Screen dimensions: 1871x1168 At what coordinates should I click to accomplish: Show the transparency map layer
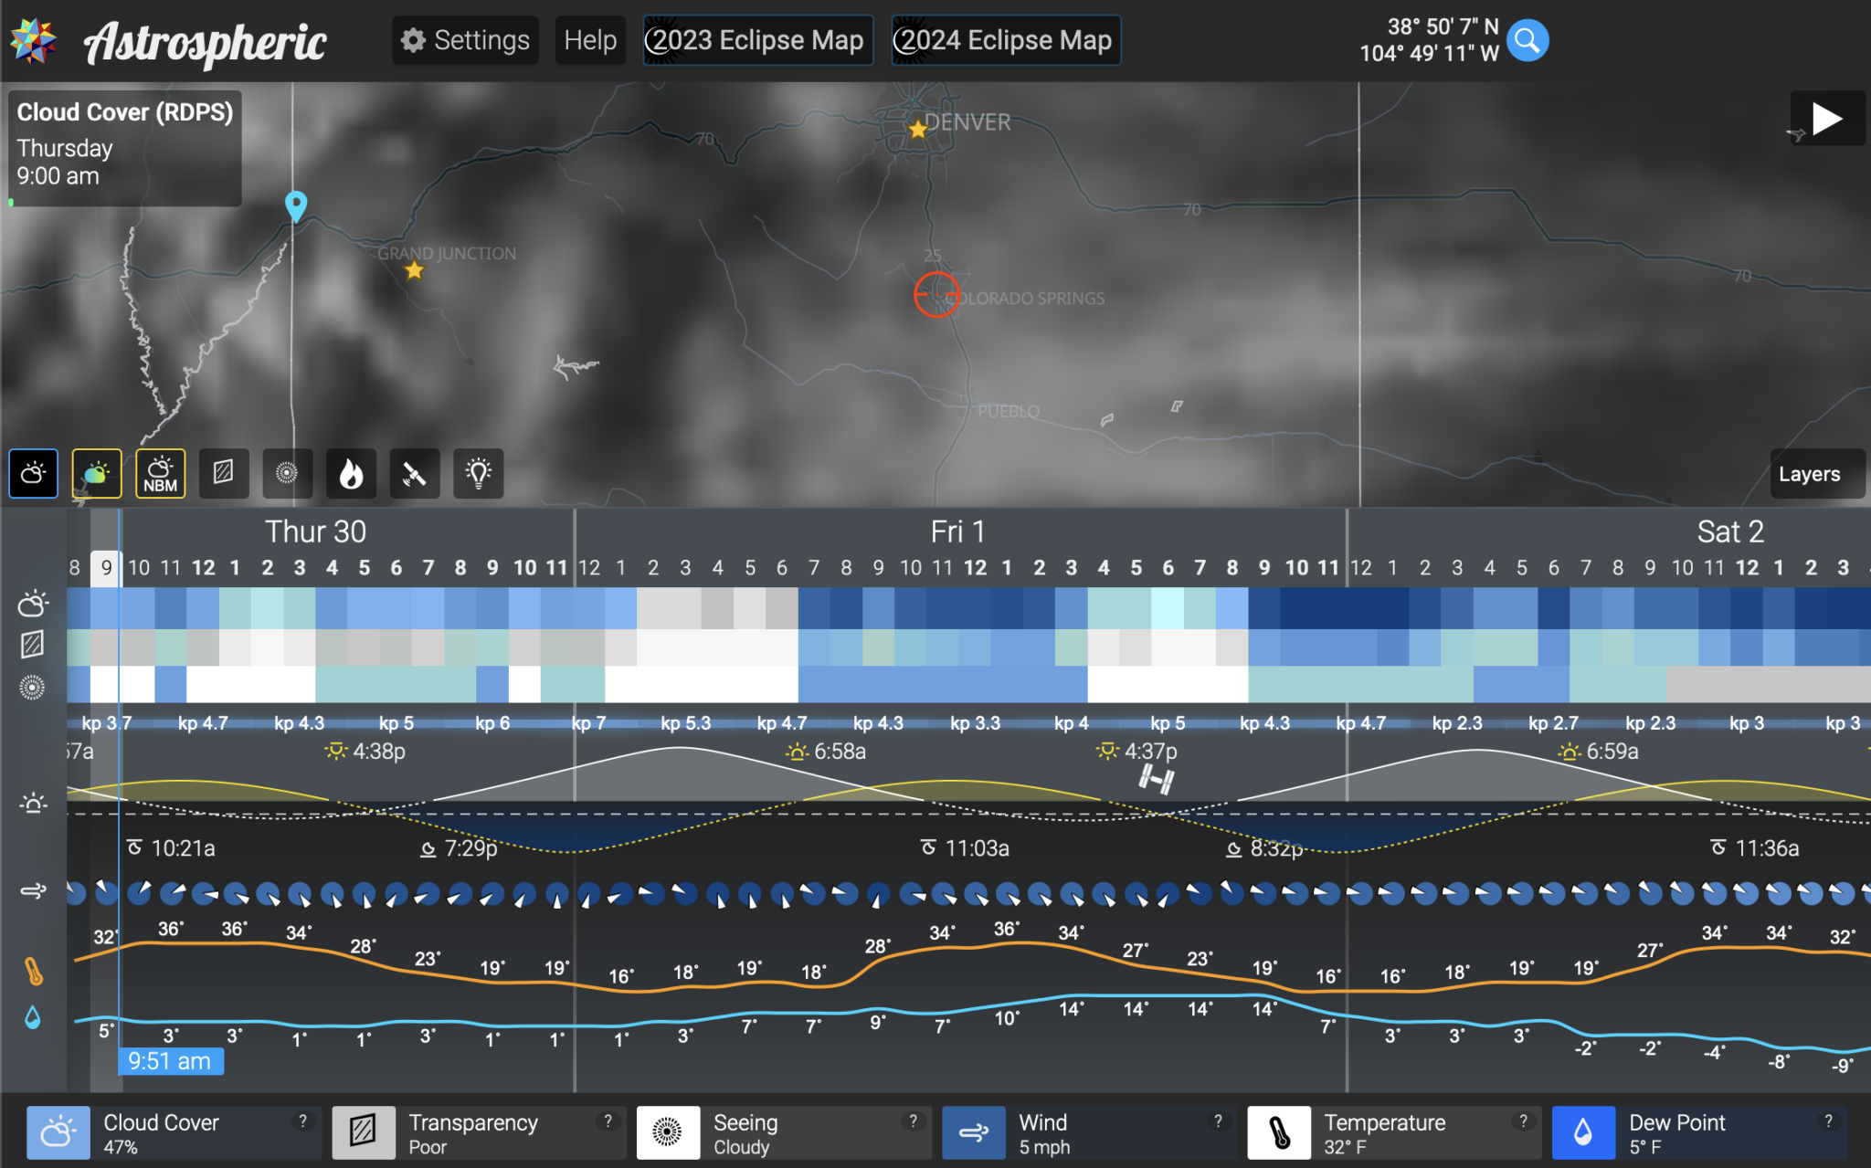[x=224, y=473]
